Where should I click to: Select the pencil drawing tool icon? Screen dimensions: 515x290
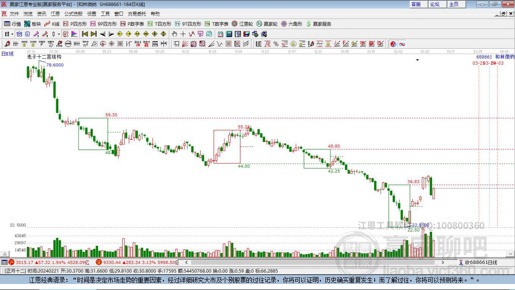coord(7,44)
